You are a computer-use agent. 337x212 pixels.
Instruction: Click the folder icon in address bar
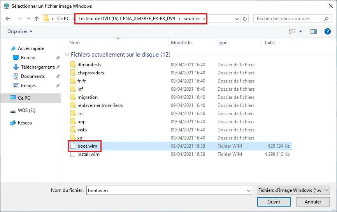(46, 19)
